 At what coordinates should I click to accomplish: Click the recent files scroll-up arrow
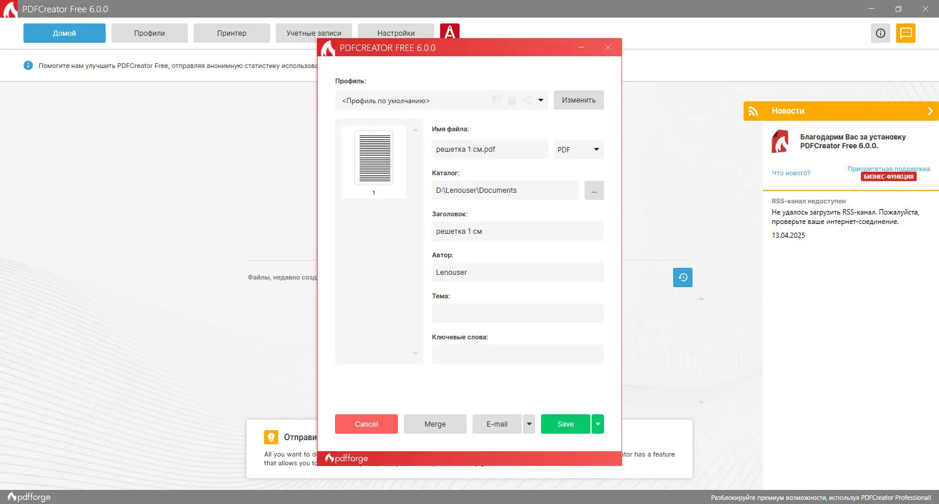tap(701, 298)
